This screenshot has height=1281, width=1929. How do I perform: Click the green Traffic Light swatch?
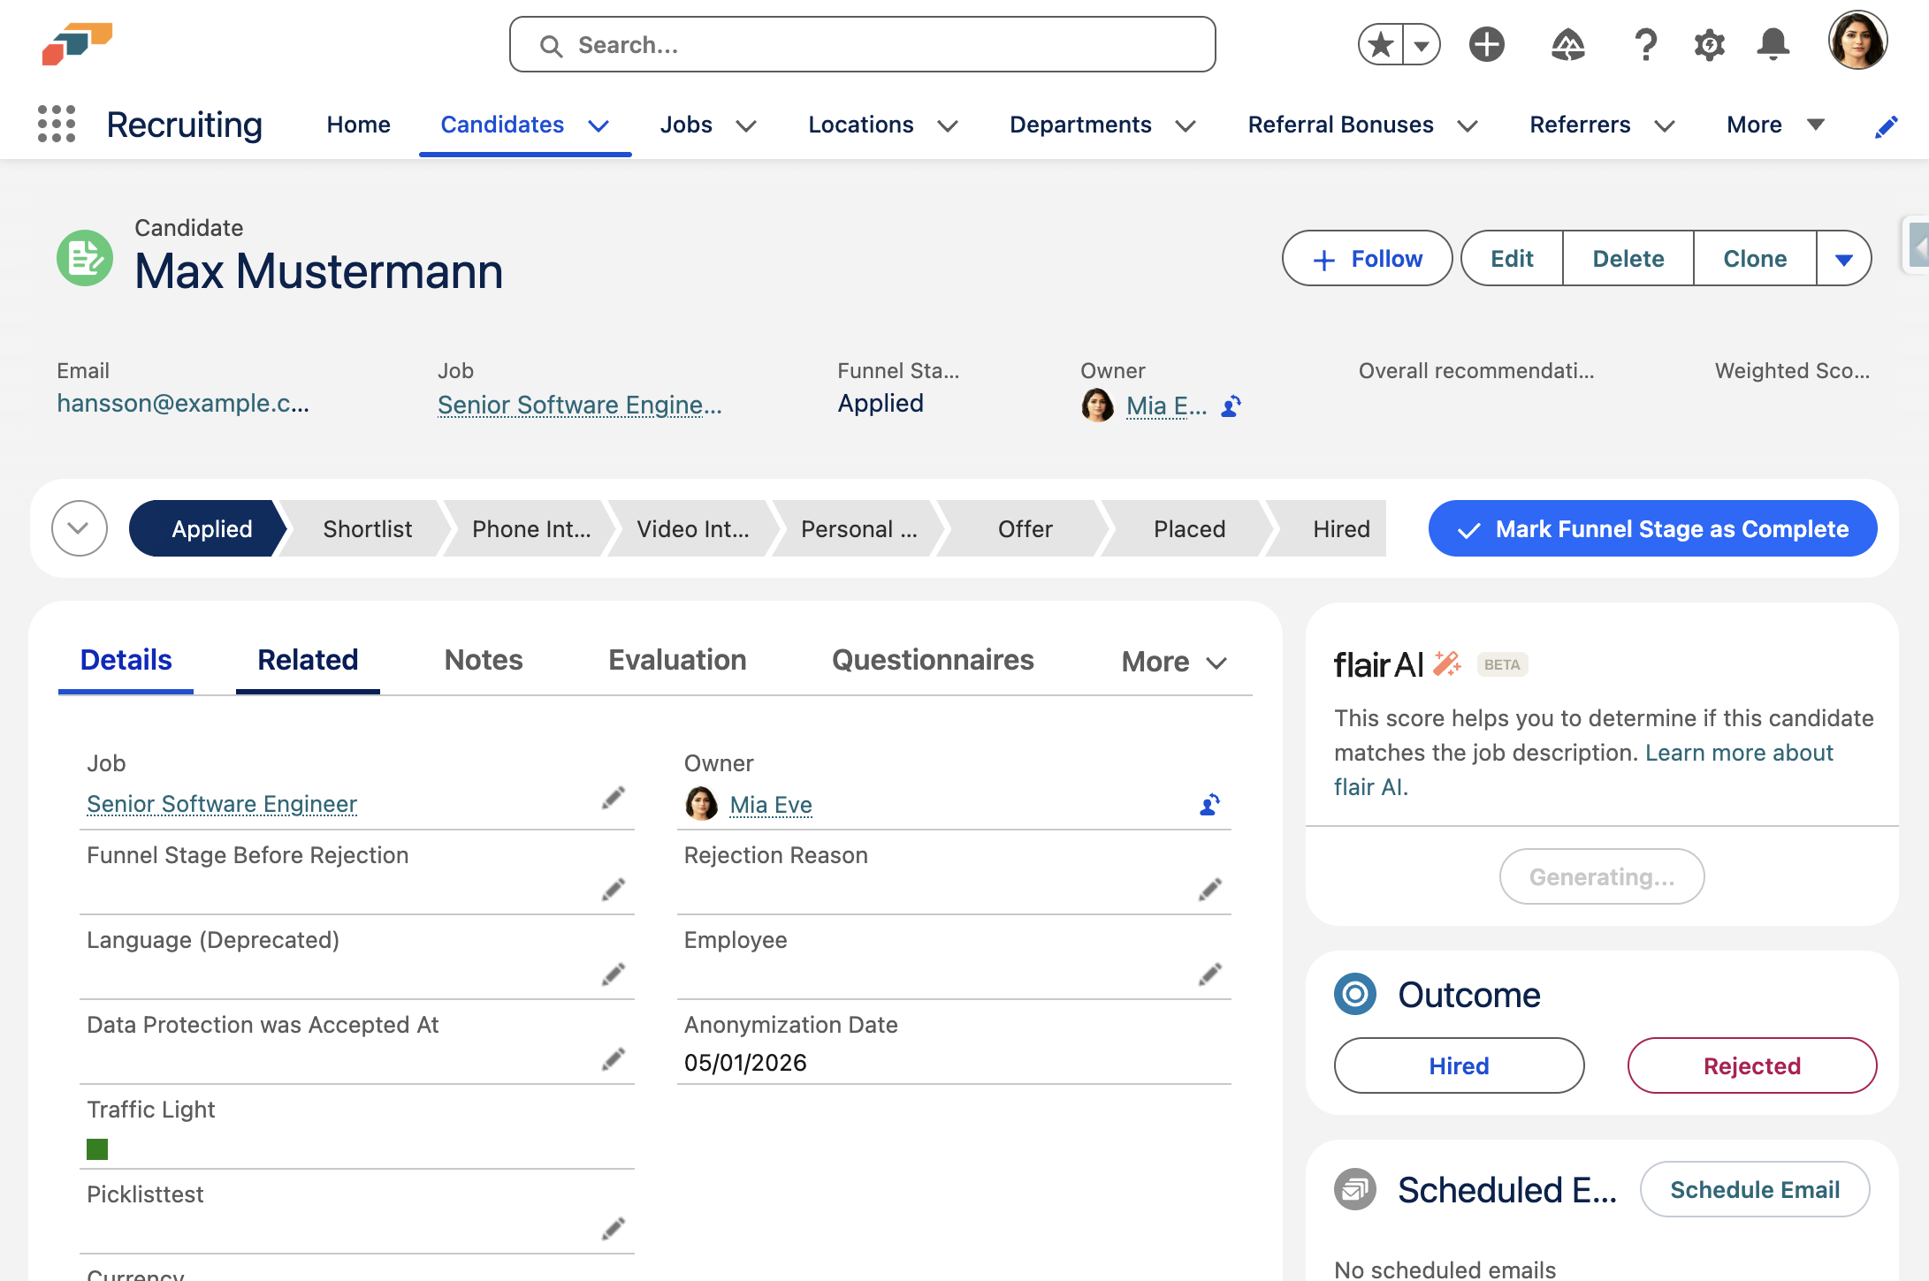(x=97, y=1149)
